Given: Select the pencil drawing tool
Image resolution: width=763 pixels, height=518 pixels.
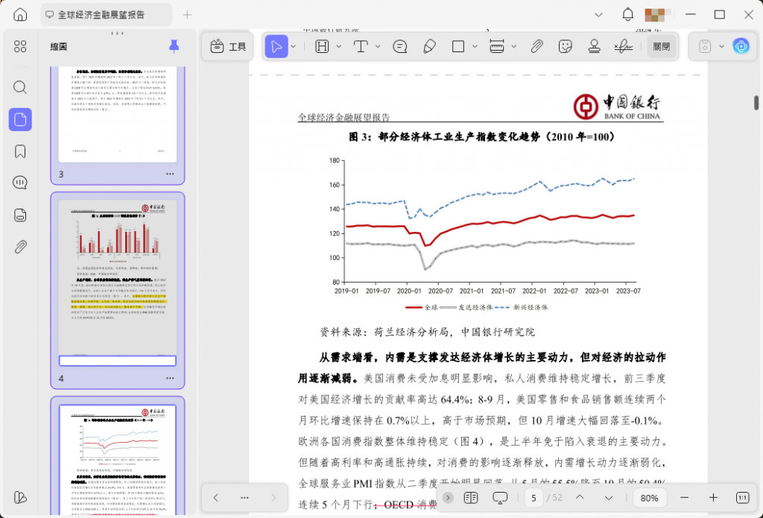Looking at the screenshot, I should (x=429, y=47).
